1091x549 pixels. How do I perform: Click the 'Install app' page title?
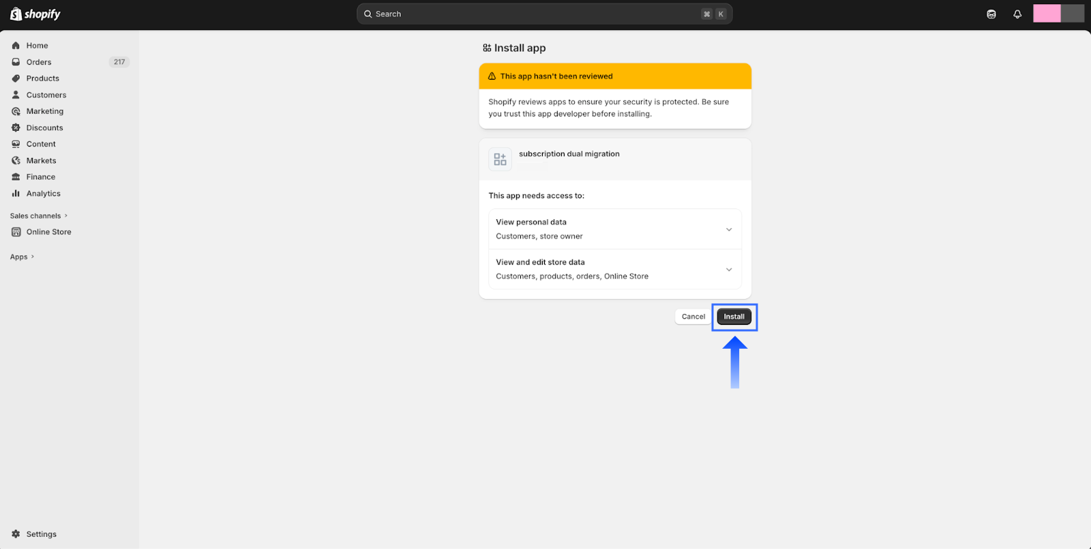[520, 48]
